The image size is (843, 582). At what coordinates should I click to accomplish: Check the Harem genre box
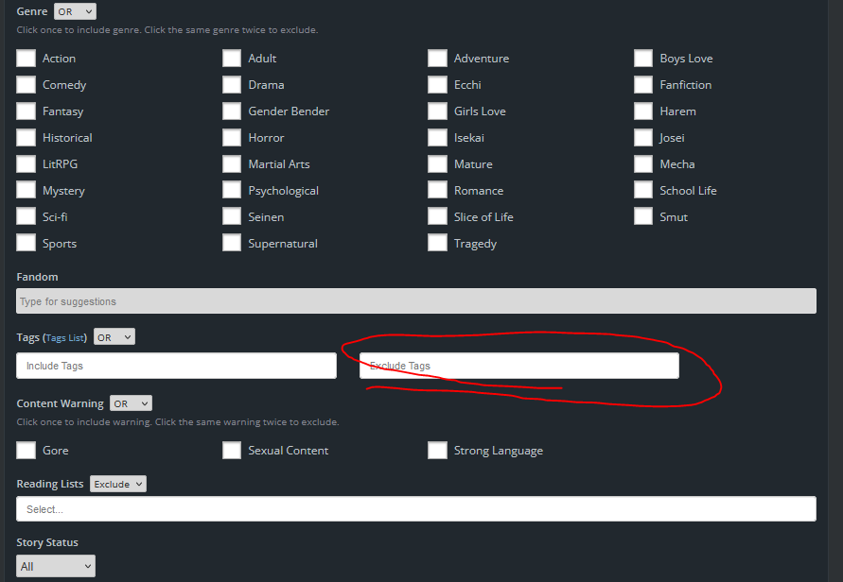click(x=643, y=111)
